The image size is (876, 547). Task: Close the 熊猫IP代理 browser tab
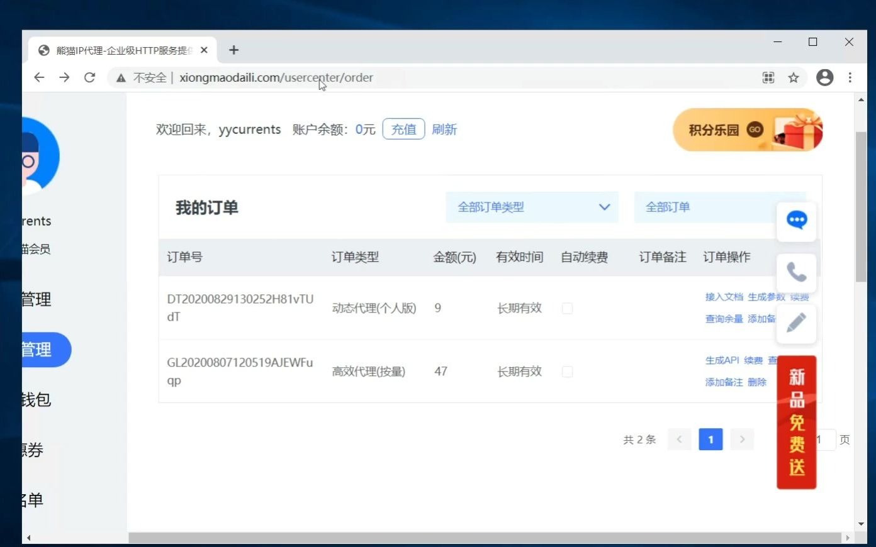pos(204,50)
